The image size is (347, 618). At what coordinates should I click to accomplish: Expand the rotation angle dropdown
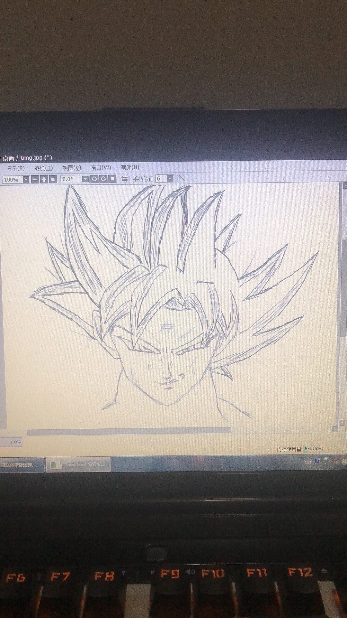(85, 179)
